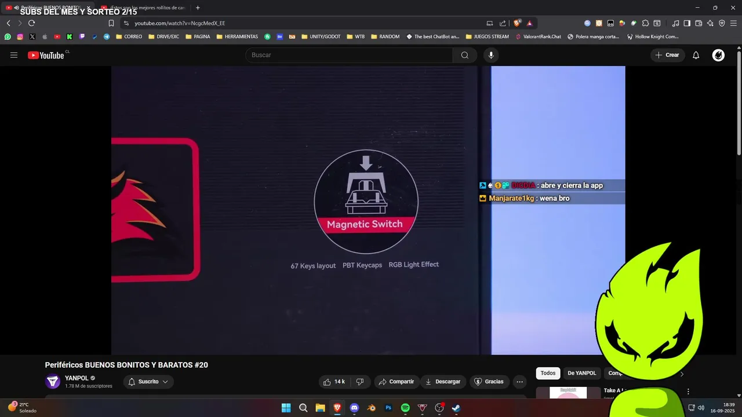Open the WhatsApp bookmark icon

pyautogui.click(x=8, y=36)
